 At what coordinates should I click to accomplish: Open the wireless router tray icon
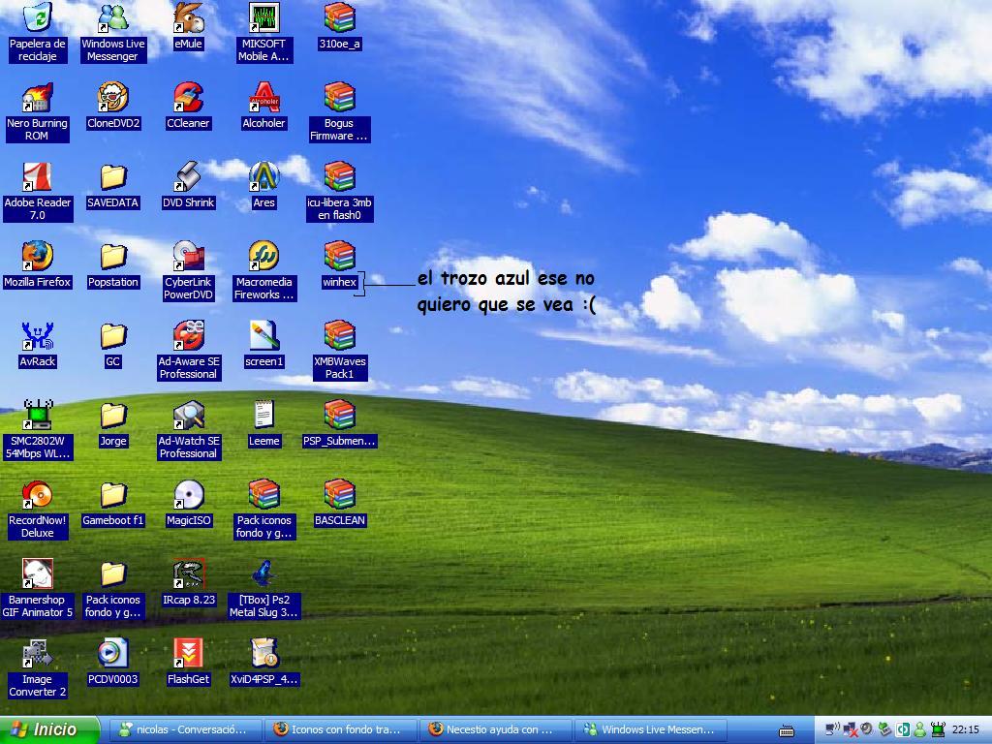pos(938,730)
